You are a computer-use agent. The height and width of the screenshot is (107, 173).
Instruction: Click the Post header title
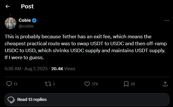(27, 6)
